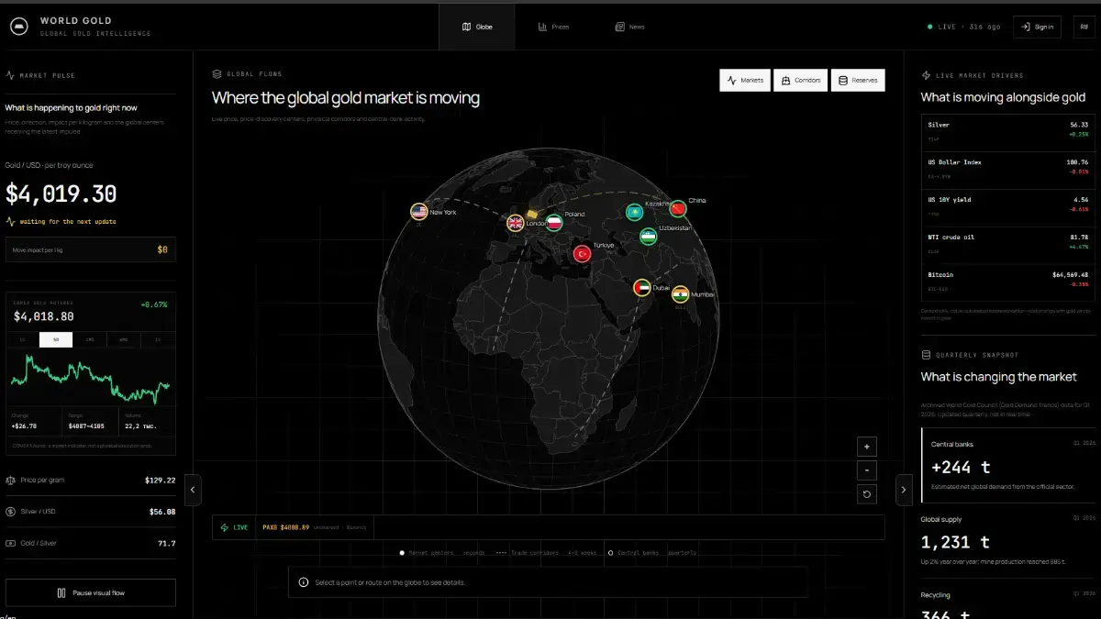Click the Move impact per kg box

tap(91, 249)
